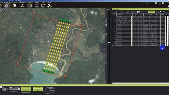This screenshot has height=95, width=169.
Task: Select the left red polygon marker near coast
Action: pos(17,64)
